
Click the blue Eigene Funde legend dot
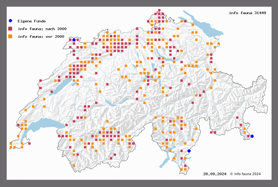pyautogui.click(x=10, y=21)
